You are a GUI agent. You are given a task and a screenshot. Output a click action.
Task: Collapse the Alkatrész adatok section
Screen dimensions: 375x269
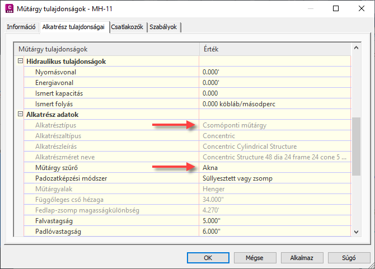pyautogui.click(x=21, y=115)
